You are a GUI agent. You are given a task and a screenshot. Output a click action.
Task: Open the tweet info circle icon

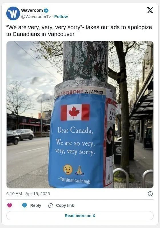click(150, 194)
